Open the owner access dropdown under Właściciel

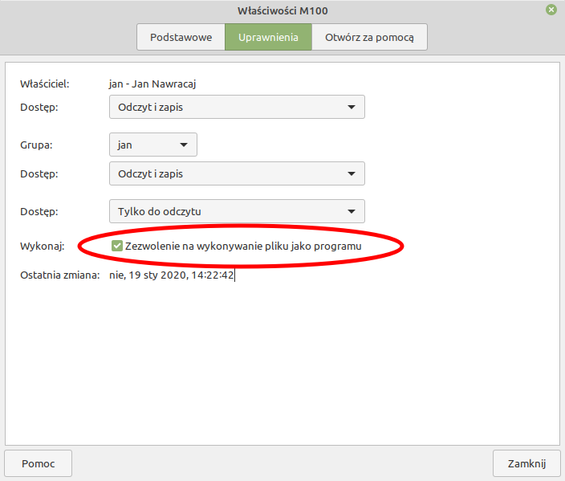pyautogui.click(x=237, y=107)
